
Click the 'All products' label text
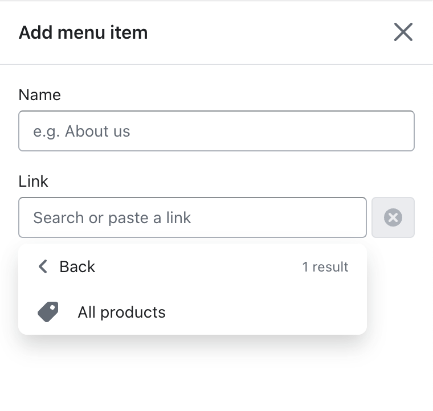pyautogui.click(x=121, y=312)
